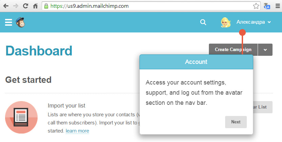Expand the Create Campaign dropdown arrow
Viewport: 282px width, 142px height.
(265, 50)
